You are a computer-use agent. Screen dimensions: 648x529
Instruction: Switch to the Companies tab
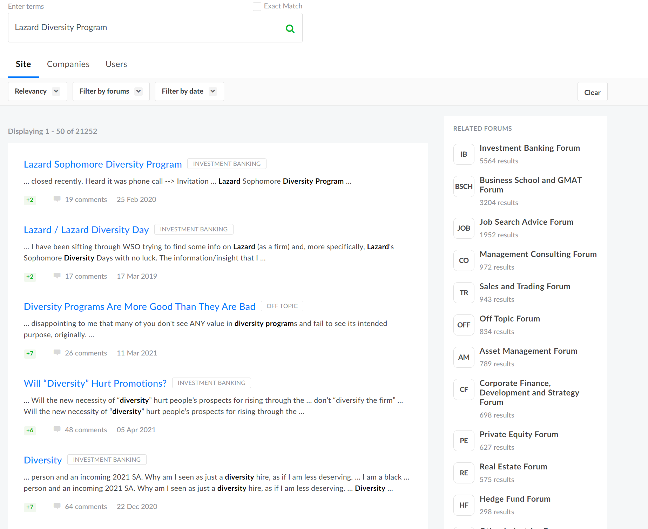[68, 64]
